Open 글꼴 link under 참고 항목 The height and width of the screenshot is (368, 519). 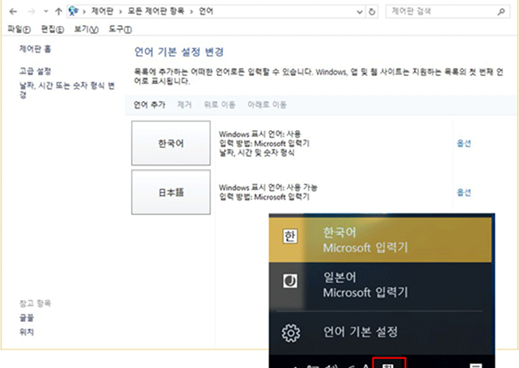click(27, 318)
